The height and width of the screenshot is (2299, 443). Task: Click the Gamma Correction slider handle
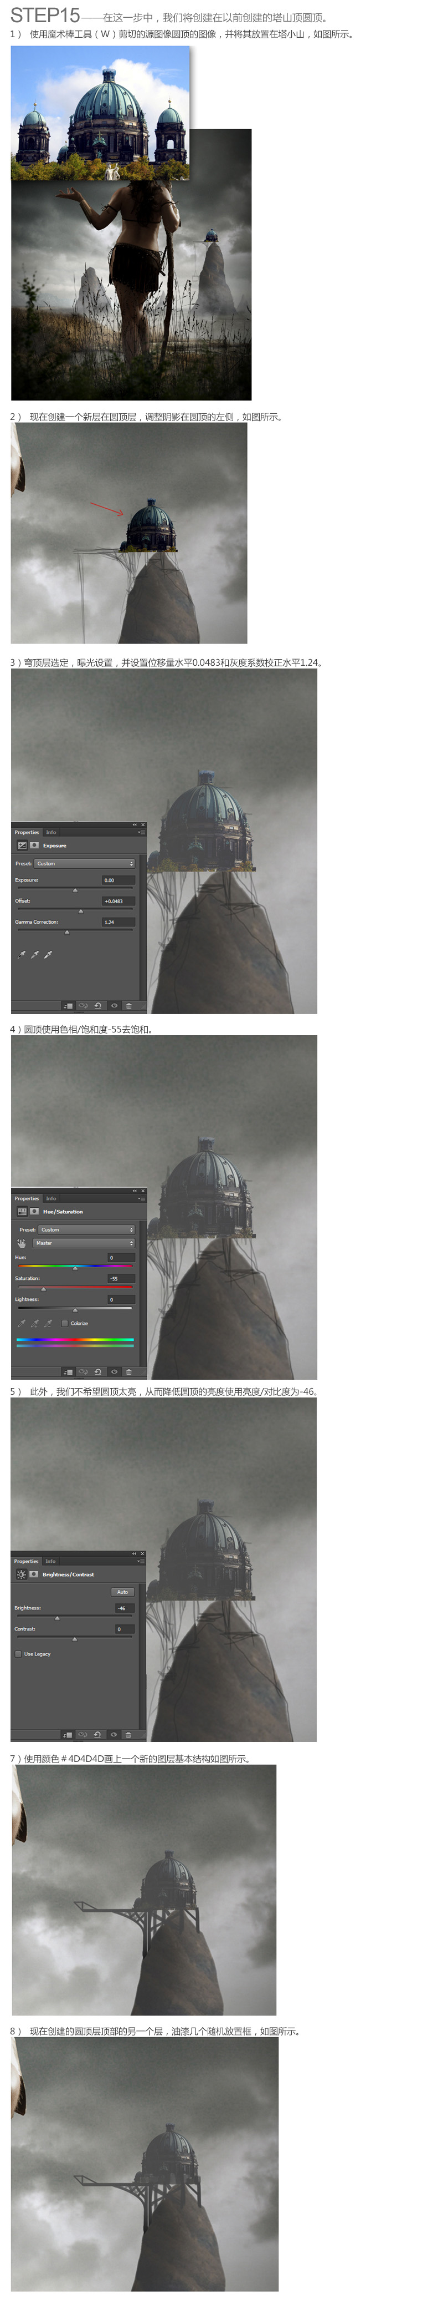coord(67,933)
